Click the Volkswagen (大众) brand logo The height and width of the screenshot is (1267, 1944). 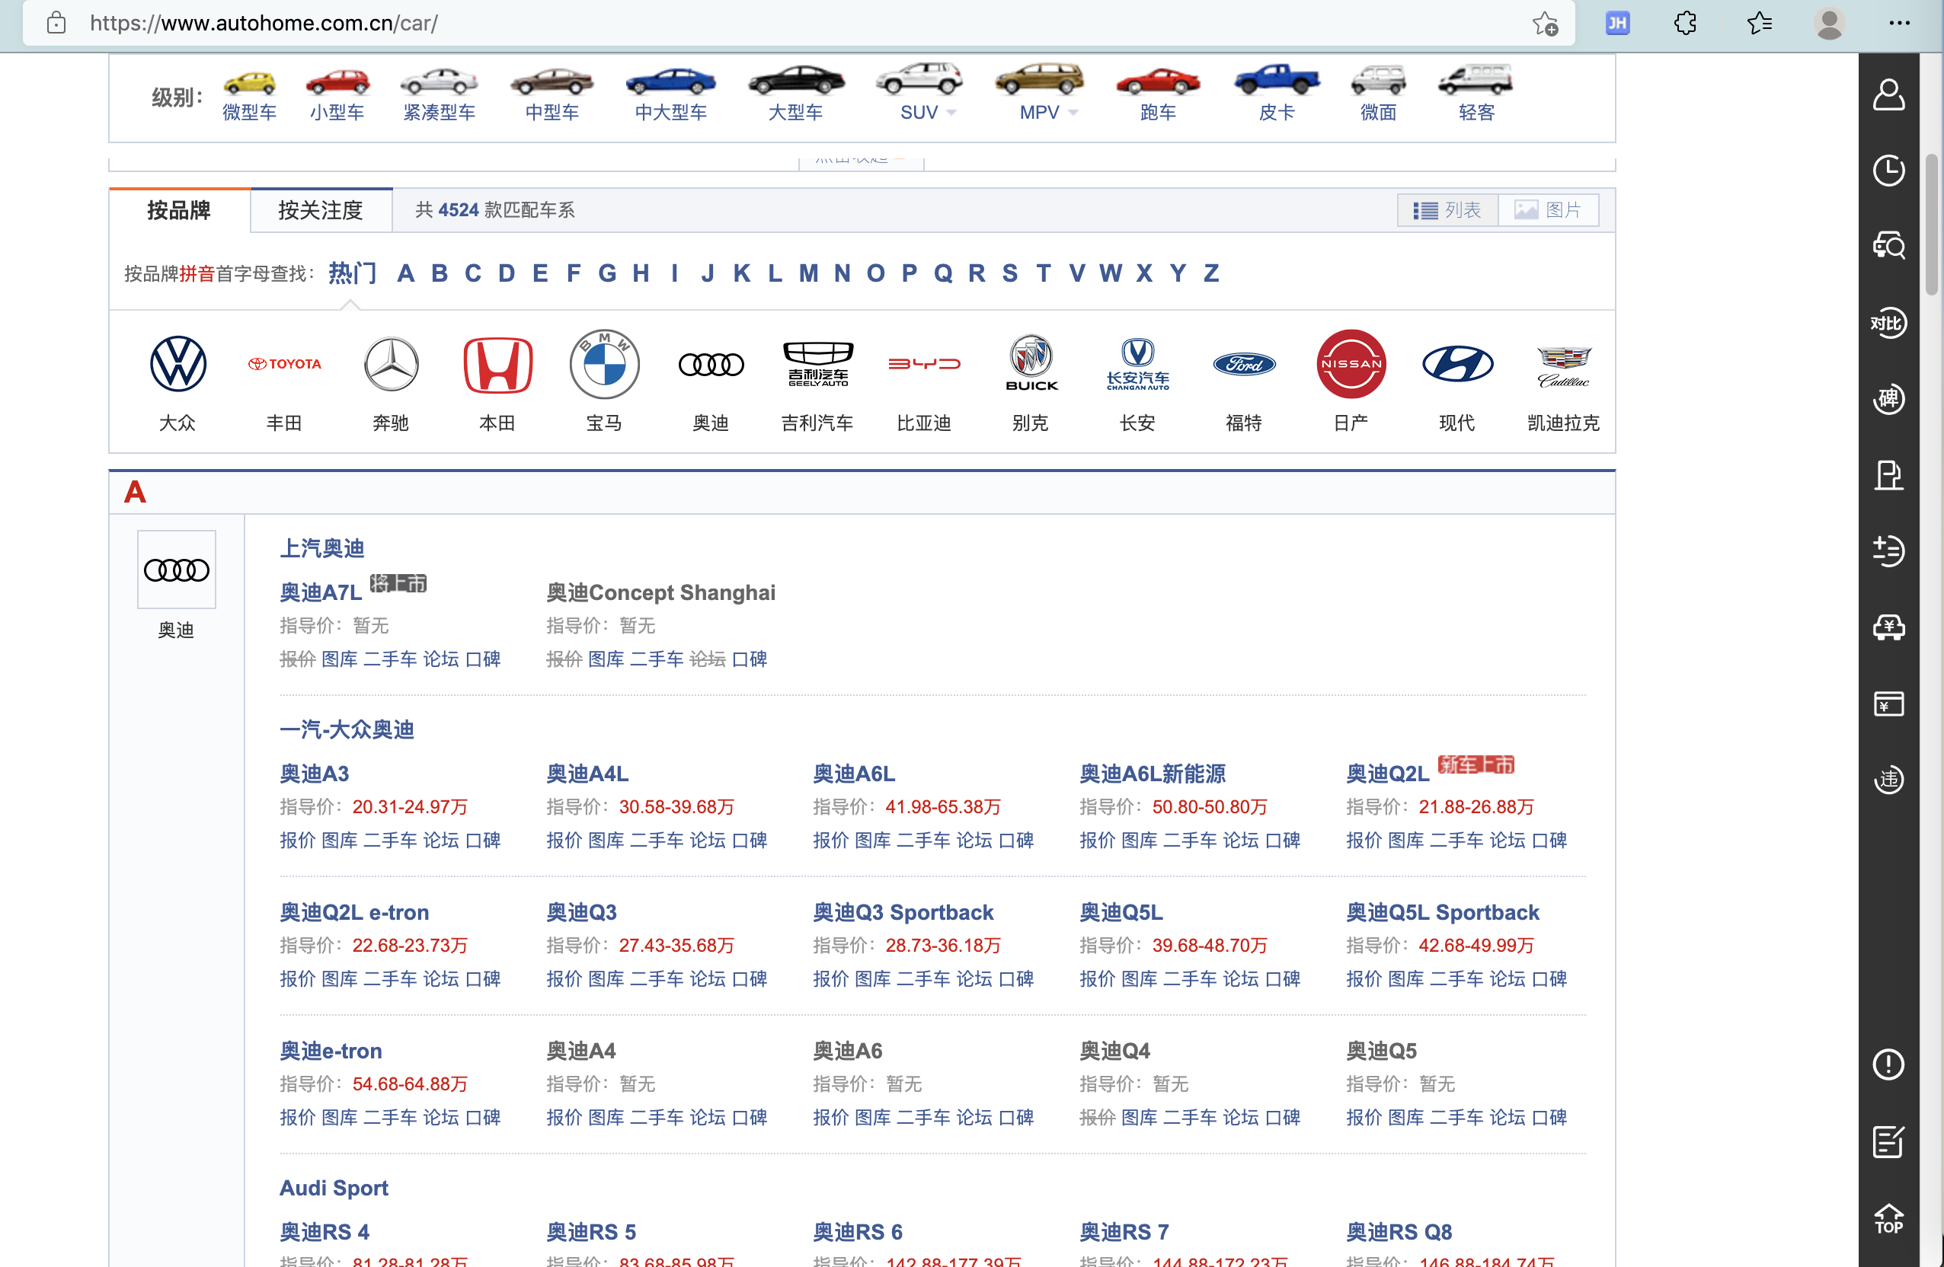[178, 363]
